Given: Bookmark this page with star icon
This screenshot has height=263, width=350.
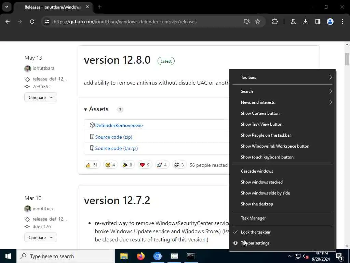Looking at the screenshot, I should click(258, 22).
